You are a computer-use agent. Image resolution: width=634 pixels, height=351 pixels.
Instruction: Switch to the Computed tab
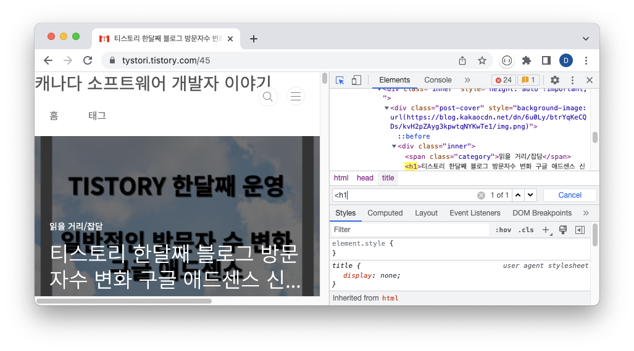coord(385,213)
